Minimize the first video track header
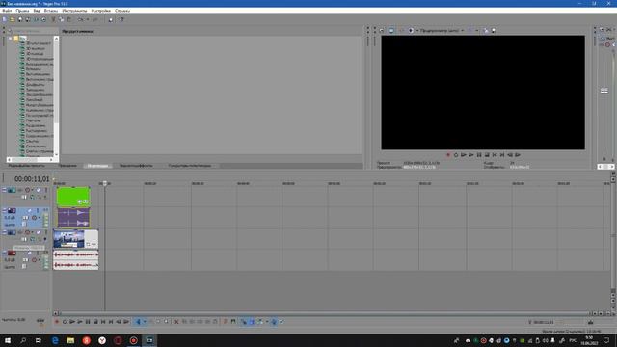This screenshot has height=347, width=617. coord(4,190)
